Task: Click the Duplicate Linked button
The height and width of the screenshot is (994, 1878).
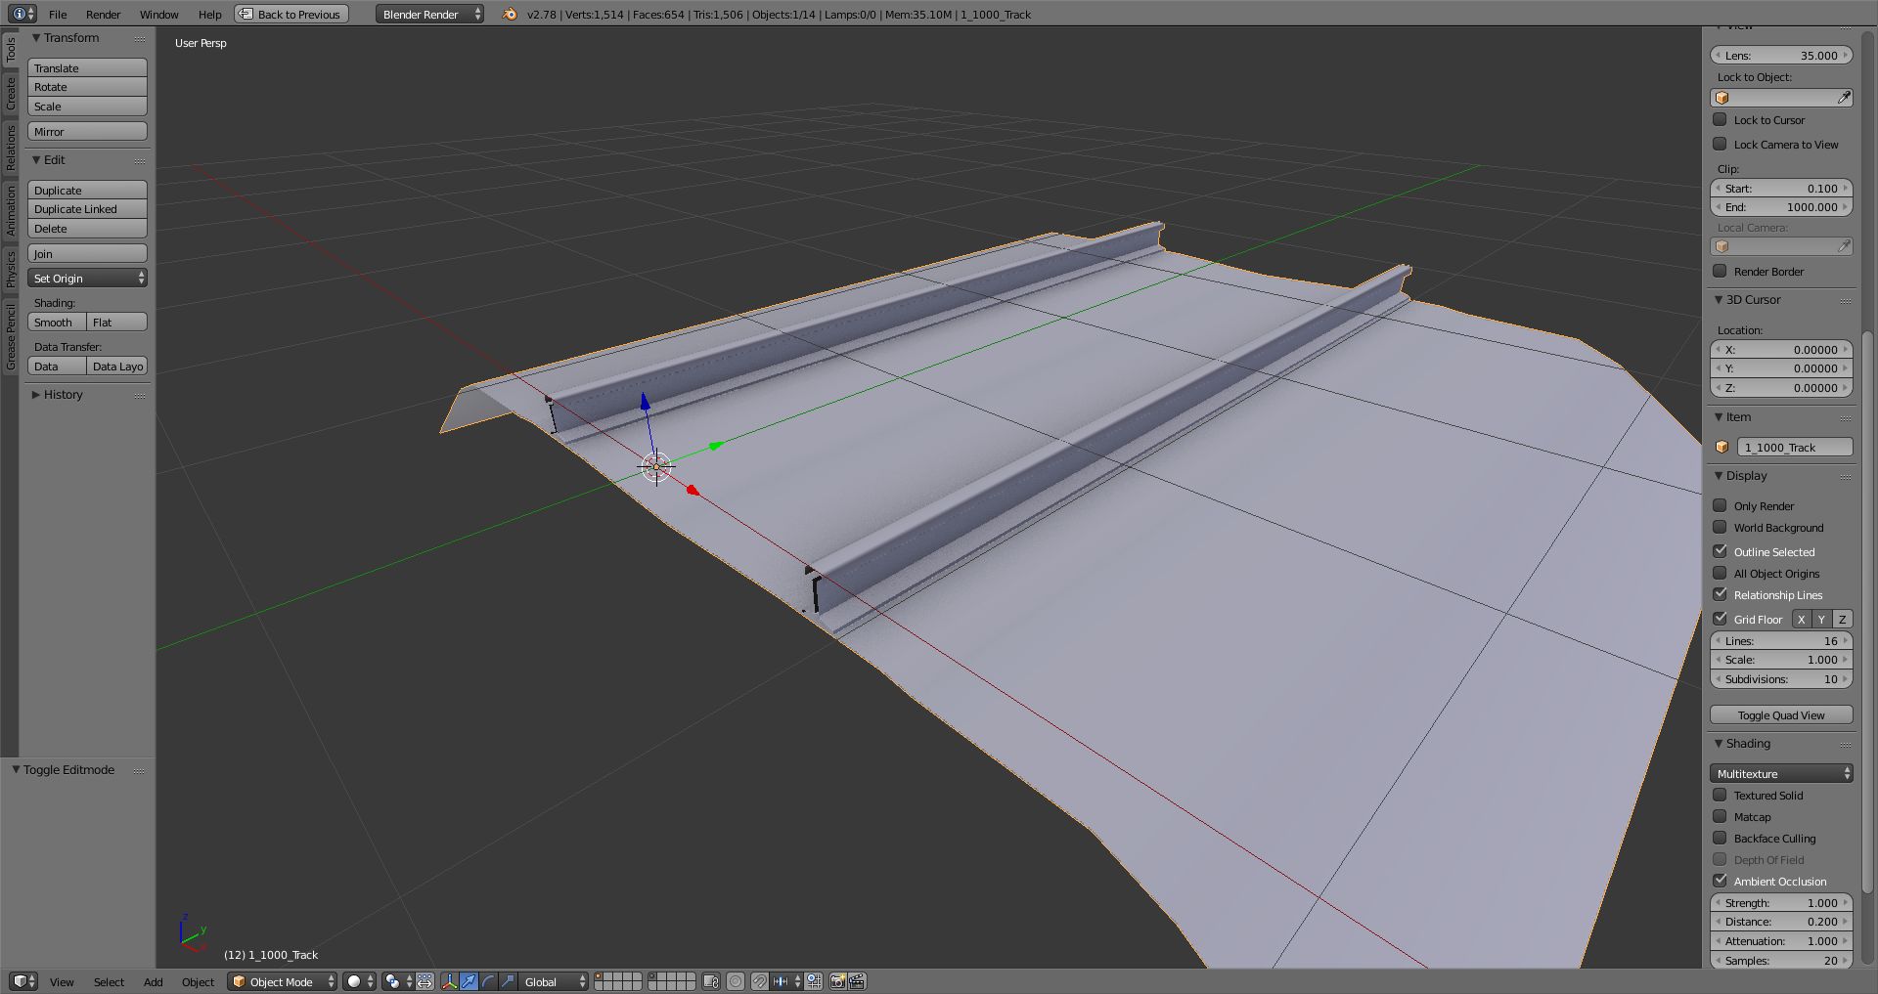Action: 87,209
